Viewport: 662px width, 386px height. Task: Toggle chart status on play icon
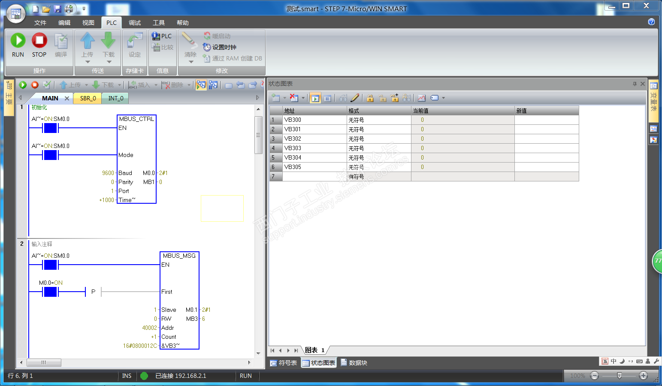[x=315, y=98]
